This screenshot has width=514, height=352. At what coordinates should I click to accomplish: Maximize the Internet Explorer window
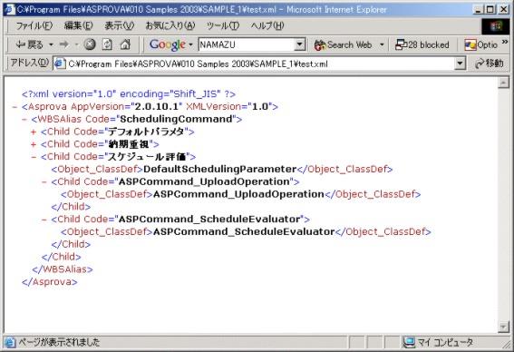coord(490,9)
